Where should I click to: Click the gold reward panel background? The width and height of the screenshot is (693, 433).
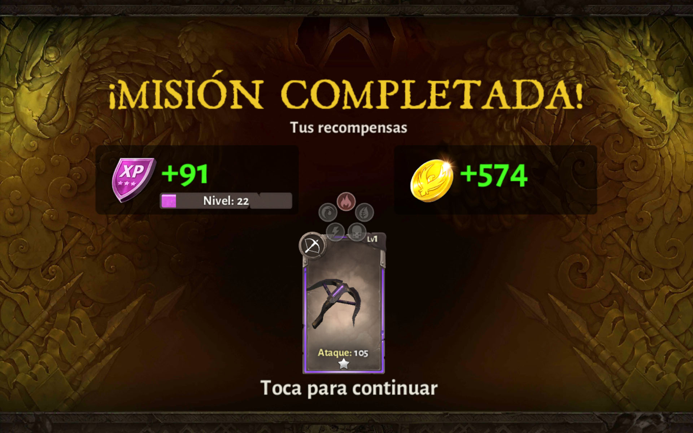pyautogui.click(x=496, y=180)
